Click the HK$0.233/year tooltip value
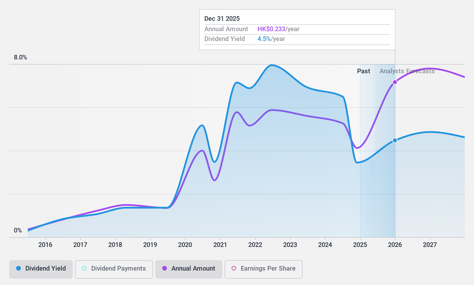This screenshot has width=474, height=285. [279, 29]
